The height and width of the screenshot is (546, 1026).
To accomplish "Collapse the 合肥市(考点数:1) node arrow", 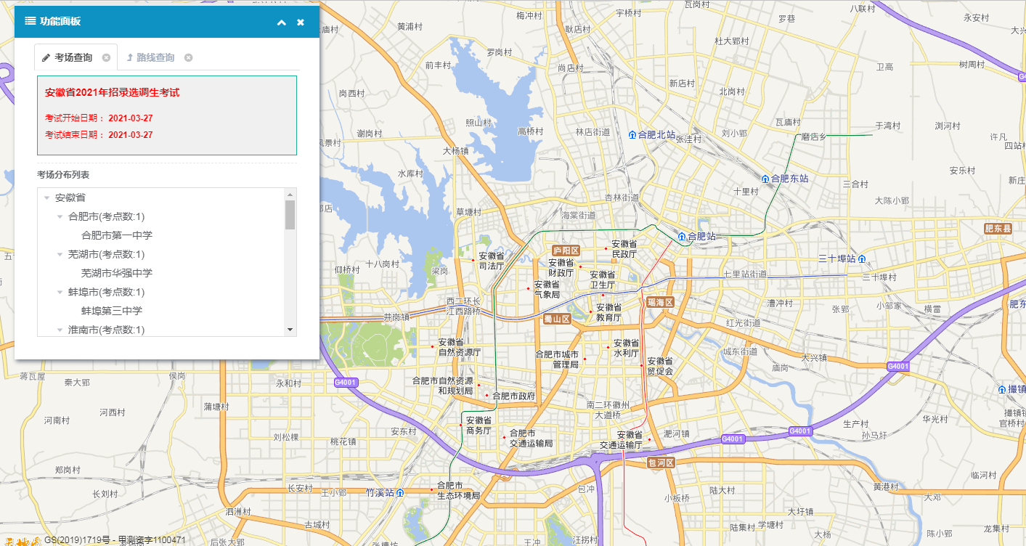I will tap(60, 216).
